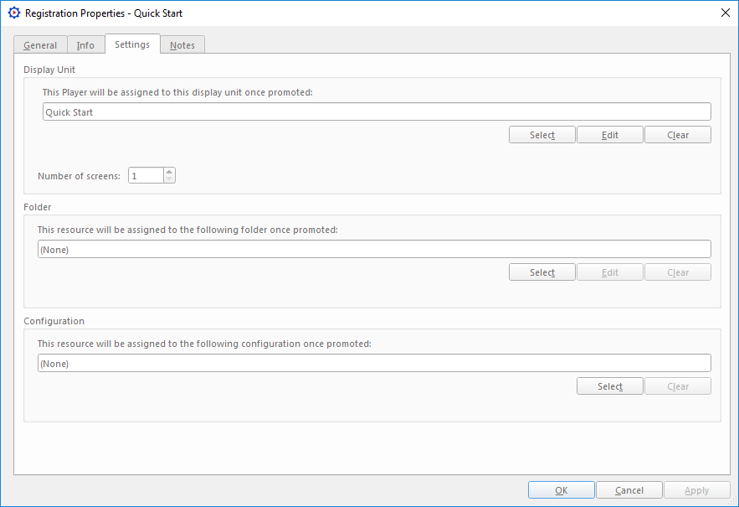Click the display unit field showing Quick Start

[377, 112]
